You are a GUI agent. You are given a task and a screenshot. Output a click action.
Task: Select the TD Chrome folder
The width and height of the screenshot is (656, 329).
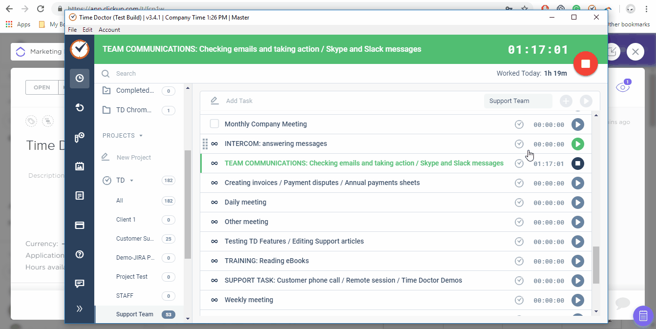pyautogui.click(x=139, y=110)
